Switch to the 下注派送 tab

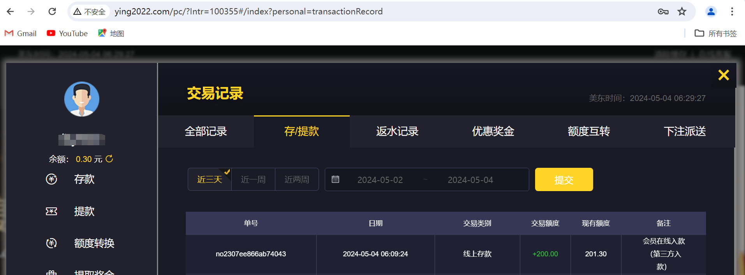[x=685, y=131]
